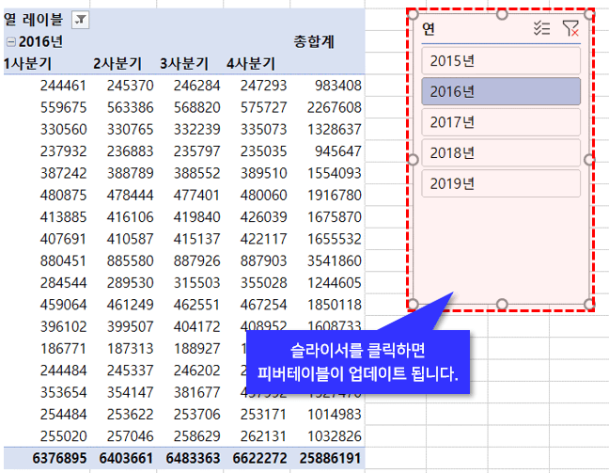Viewport: 609px width, 473px height.
Task: Select 2019년 in the slicer
Action: [501, 183]
